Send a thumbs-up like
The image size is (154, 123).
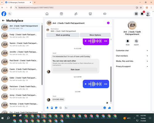109,108
